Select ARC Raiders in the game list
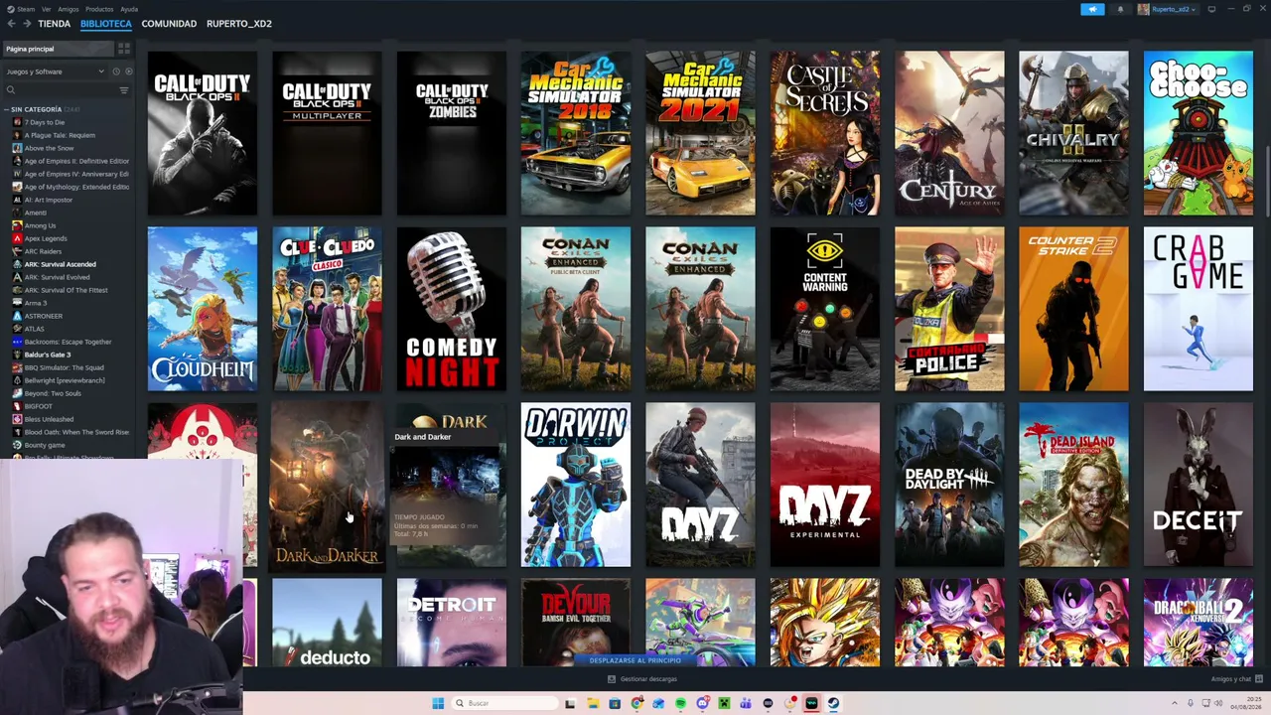This screenshot has width=1271, height=715. (43, 251)
